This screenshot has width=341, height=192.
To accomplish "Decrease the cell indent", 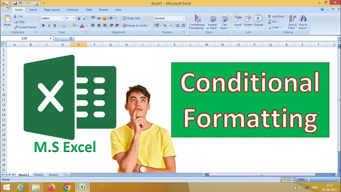I will pos(111,26).
